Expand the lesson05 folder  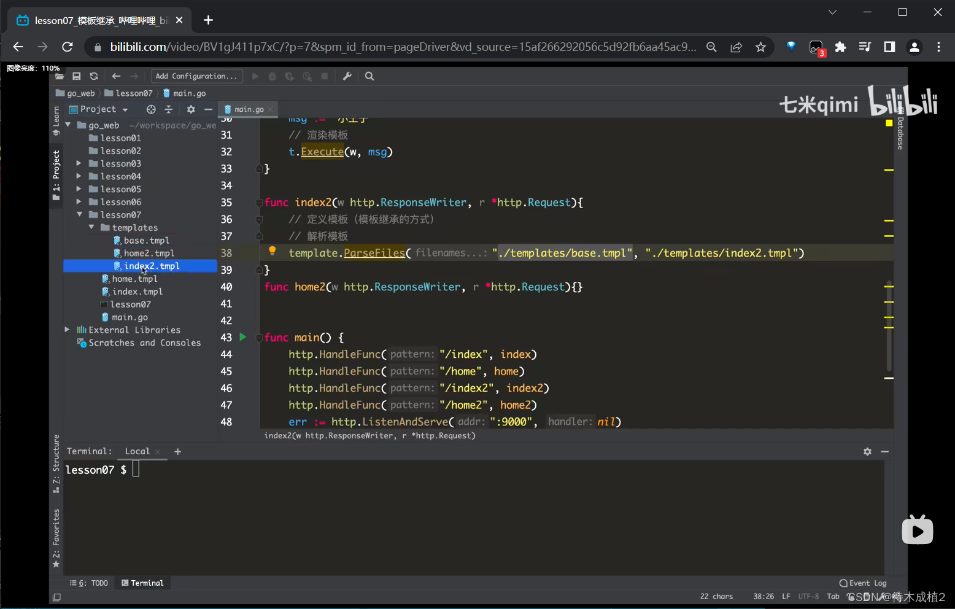(79, 189)
